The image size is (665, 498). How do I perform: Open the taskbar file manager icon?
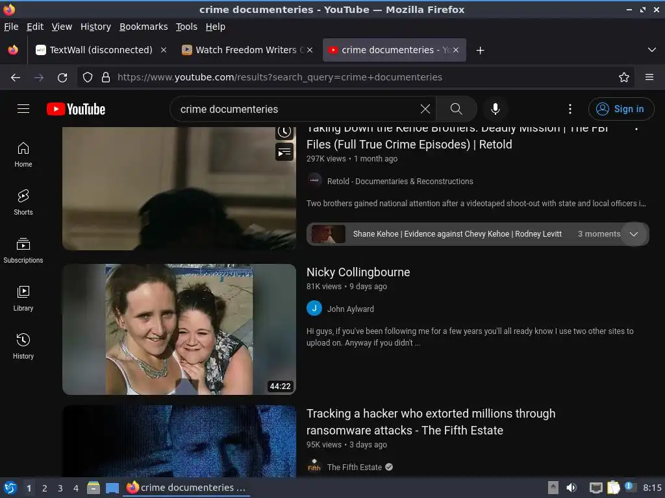tap(94, 488)
